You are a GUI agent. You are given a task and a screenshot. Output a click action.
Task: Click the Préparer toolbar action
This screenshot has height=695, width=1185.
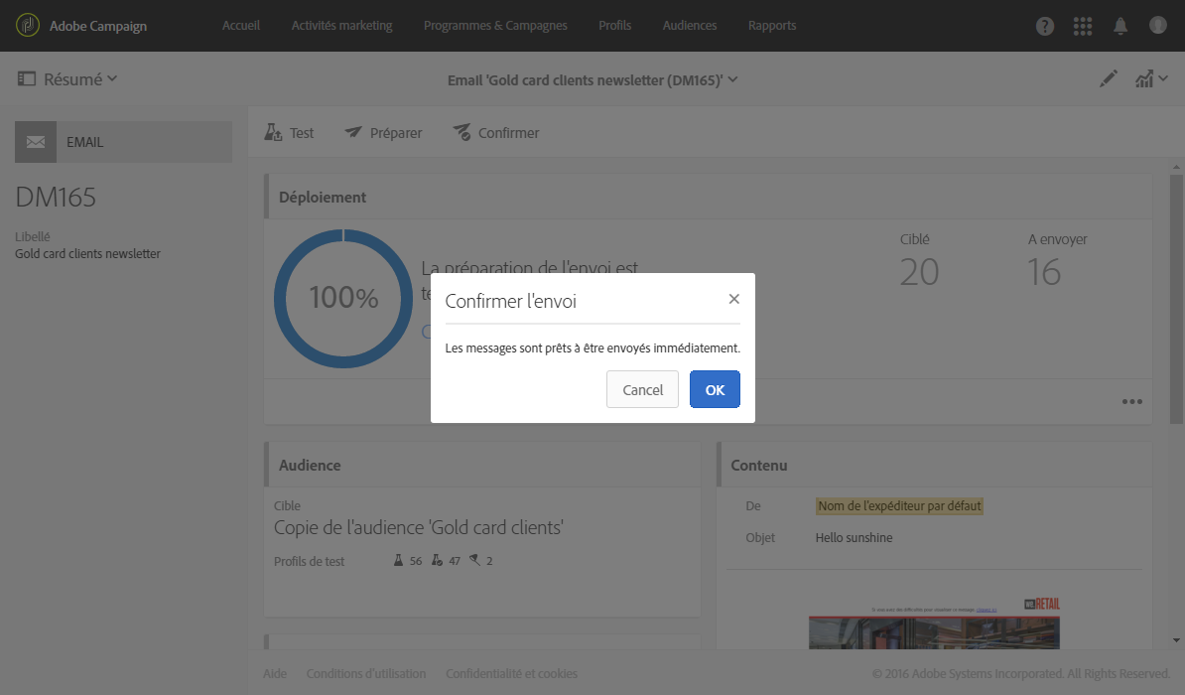point(383,133)
